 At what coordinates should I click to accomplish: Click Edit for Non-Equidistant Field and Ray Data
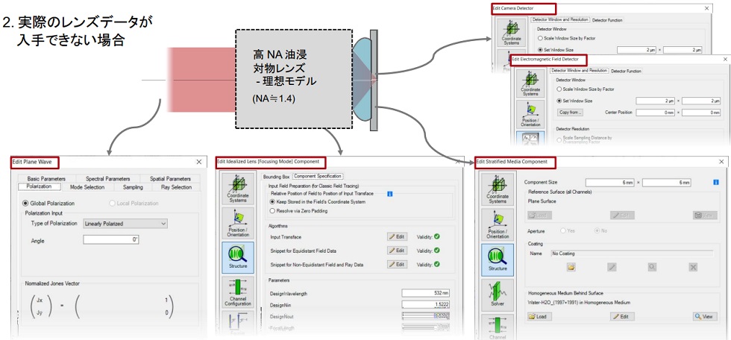tap(397, 264)
